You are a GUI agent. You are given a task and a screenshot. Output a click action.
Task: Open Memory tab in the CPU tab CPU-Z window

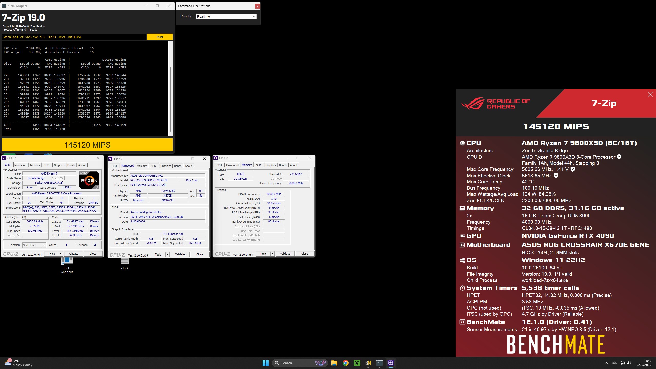pyautogui.click(x=35, y=165)
